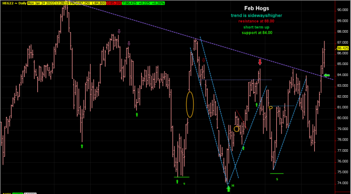Select the green up arrow under the 78.000 low
Screen dimensions: 351x194
[x=82, y=146]
